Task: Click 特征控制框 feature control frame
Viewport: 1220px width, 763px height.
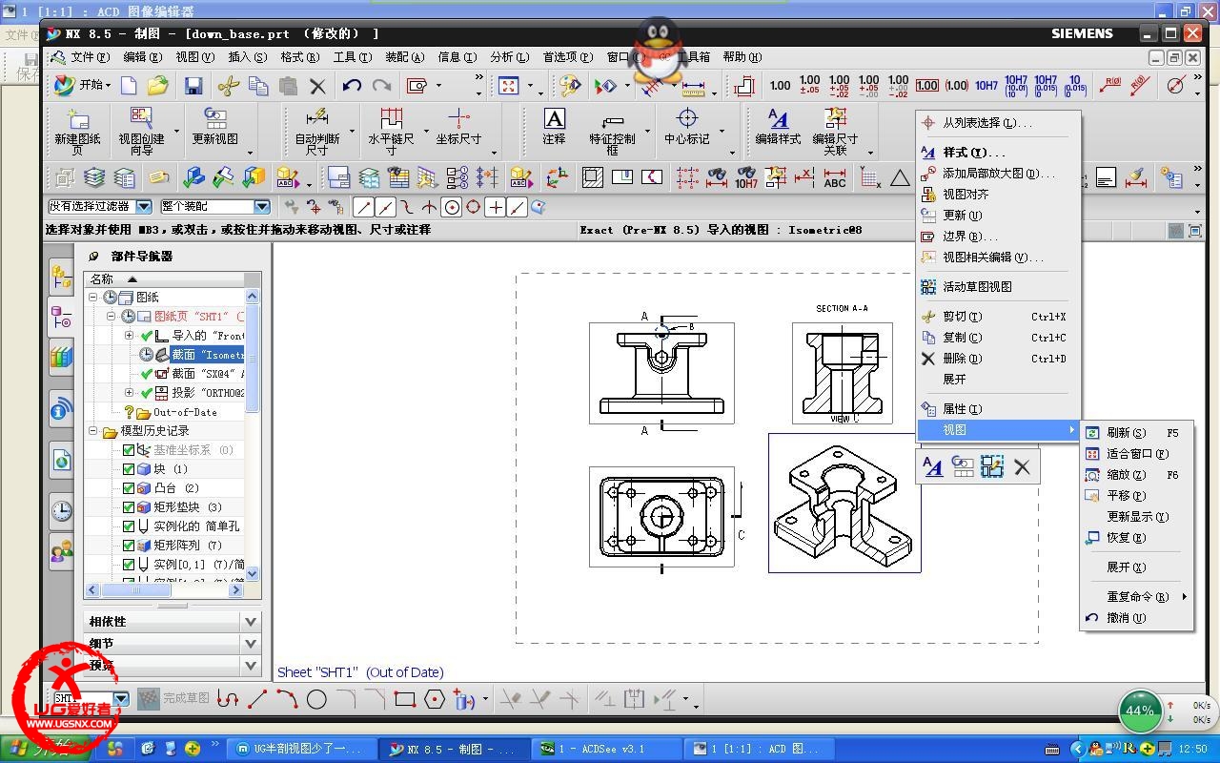Action: point(612,132)
